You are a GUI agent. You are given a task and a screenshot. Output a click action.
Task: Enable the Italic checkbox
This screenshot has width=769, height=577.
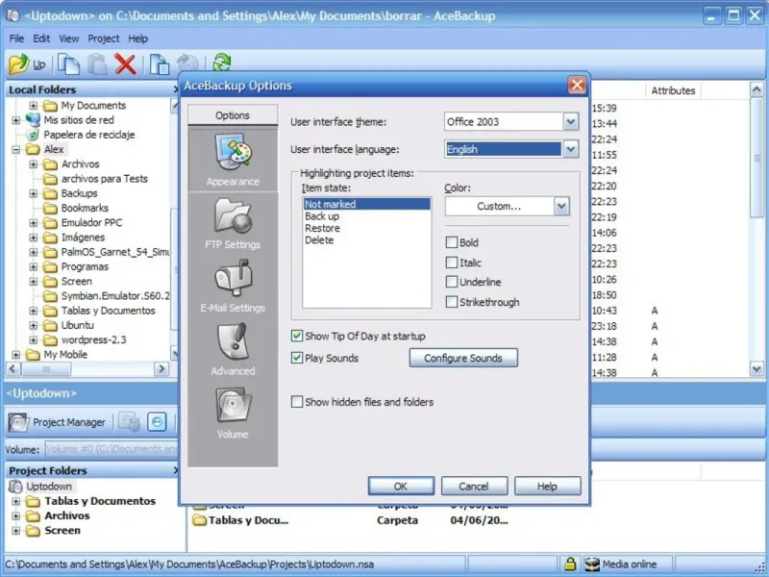452,263
